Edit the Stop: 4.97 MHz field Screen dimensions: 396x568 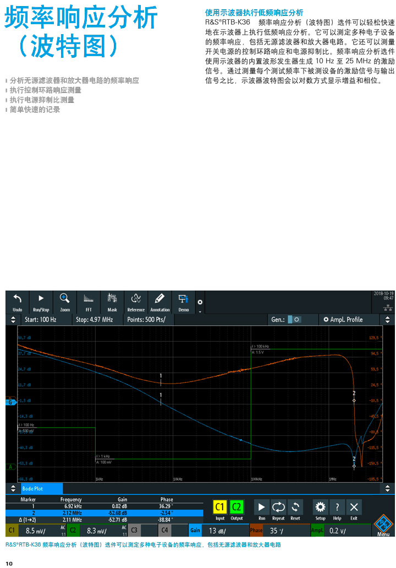[97, 319]
